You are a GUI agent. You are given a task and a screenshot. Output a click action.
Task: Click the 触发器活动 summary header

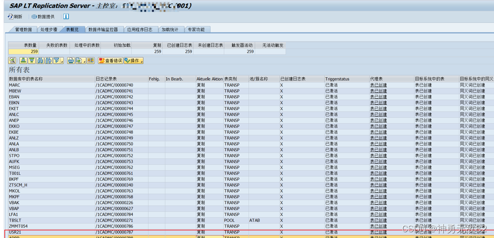click(x=239, y=45)
